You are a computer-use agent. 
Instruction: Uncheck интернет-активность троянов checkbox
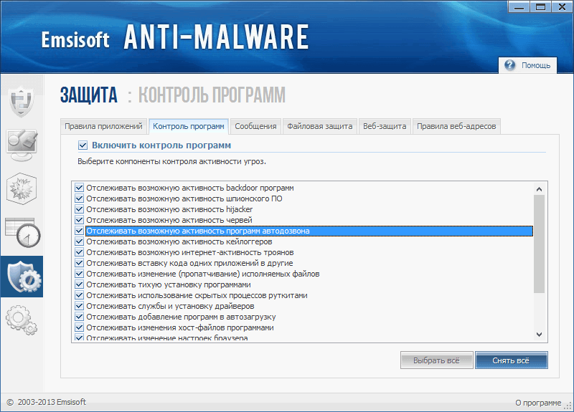pos(79,252)
